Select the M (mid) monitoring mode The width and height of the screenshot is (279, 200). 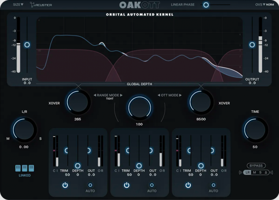click(255, 172)
